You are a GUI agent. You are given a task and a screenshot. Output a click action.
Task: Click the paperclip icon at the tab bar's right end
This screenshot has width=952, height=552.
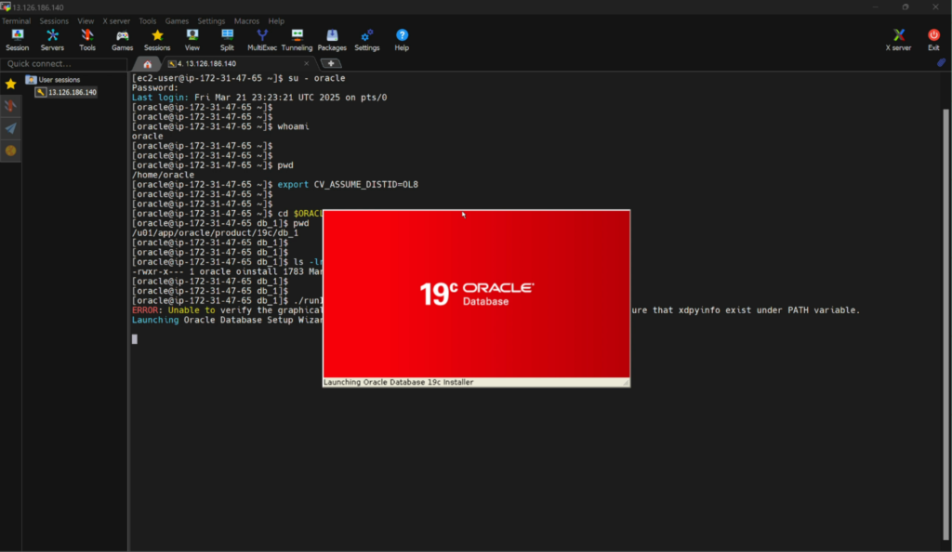[x=941, y=63]
